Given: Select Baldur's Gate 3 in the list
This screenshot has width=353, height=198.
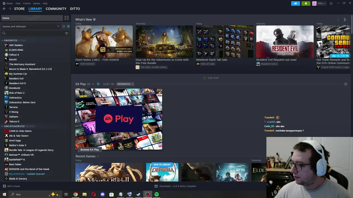Looking at the screenshot, I should tap(18, 145).
